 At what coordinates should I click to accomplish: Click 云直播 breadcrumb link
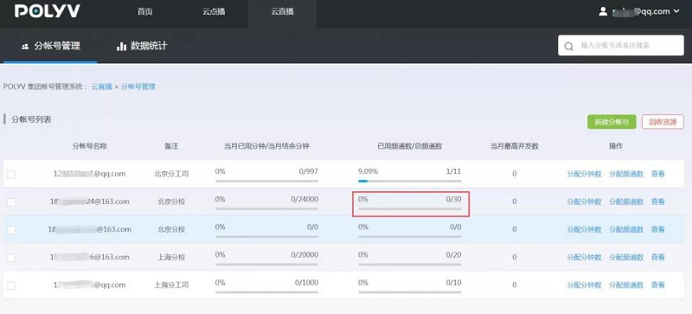[x=102, y=87]
